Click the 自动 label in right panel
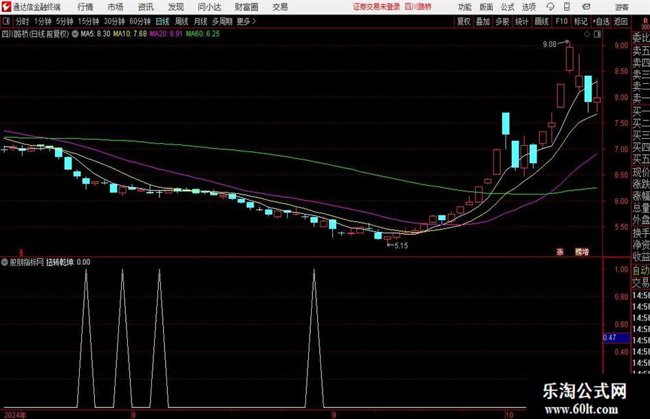Screen dimensions: 650x419 click(641, 270)
